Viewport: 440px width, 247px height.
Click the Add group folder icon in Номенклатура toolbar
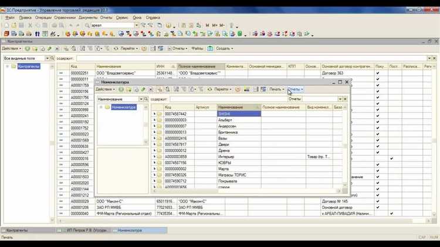(x=128, y=90)
